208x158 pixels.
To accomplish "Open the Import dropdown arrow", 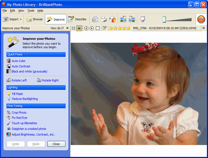I will click(21, 19).
